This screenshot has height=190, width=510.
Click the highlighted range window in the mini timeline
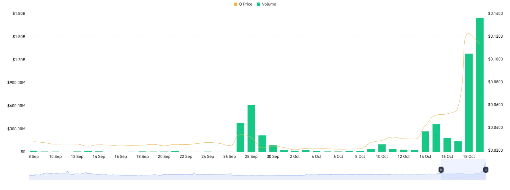click(x=463, y=170)
